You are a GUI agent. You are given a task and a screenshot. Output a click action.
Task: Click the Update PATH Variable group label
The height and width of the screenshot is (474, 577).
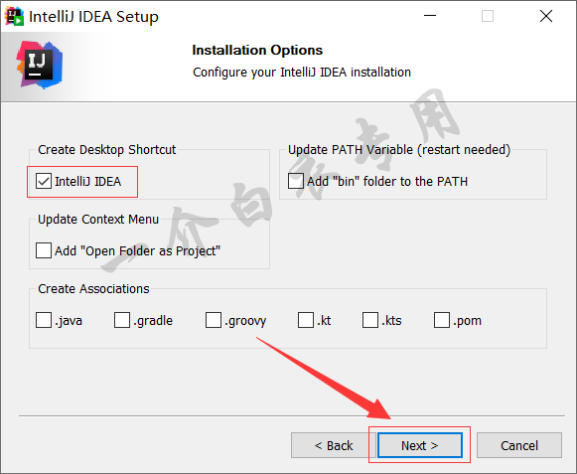399,150
